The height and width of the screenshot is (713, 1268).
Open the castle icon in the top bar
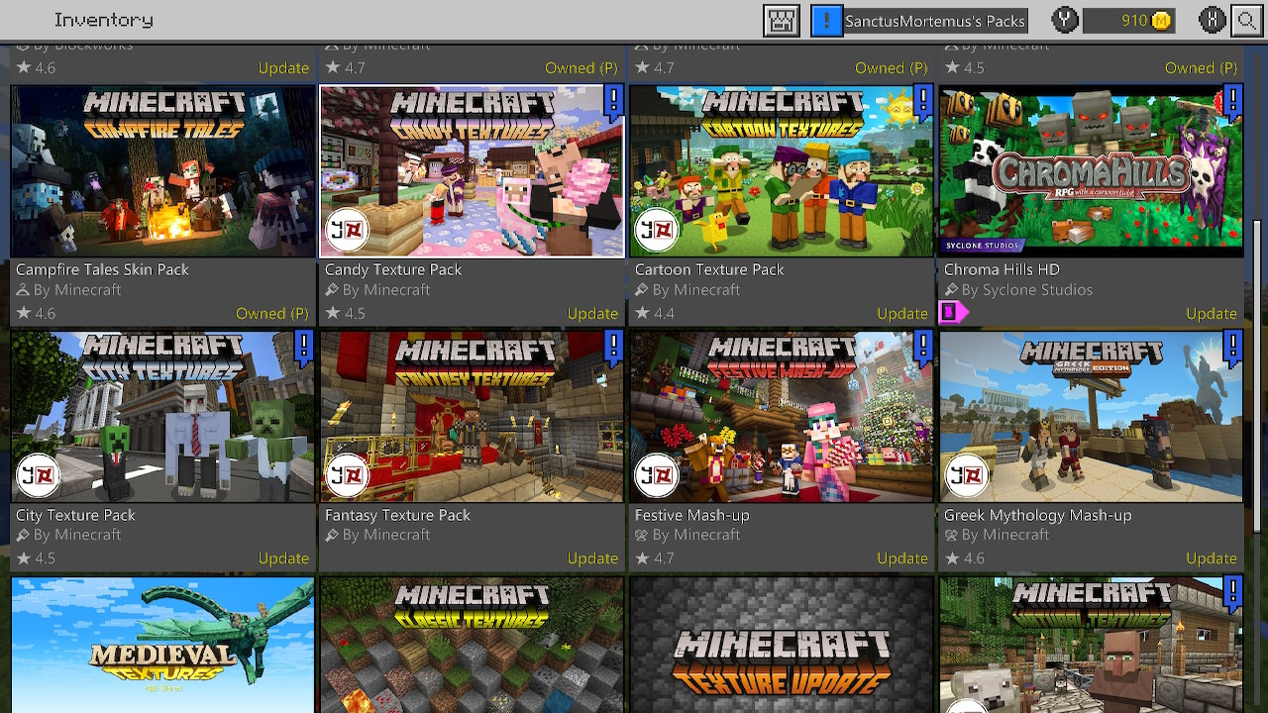[782, 21]
